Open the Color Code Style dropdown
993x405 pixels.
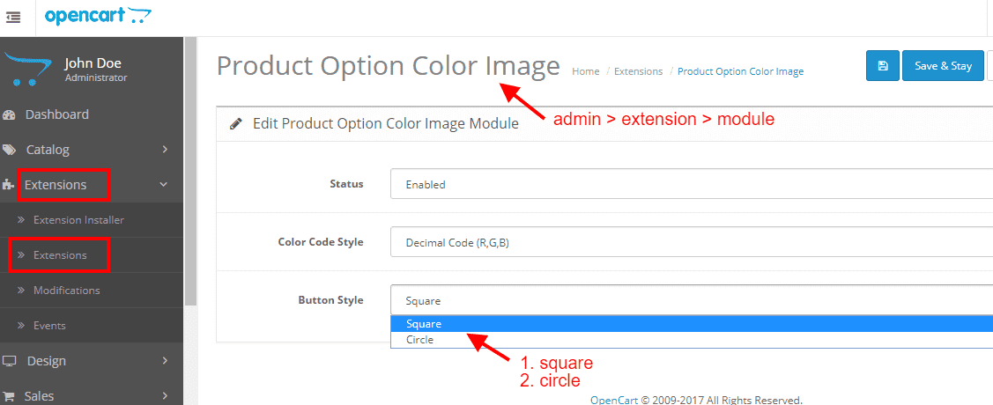point(692,242)
